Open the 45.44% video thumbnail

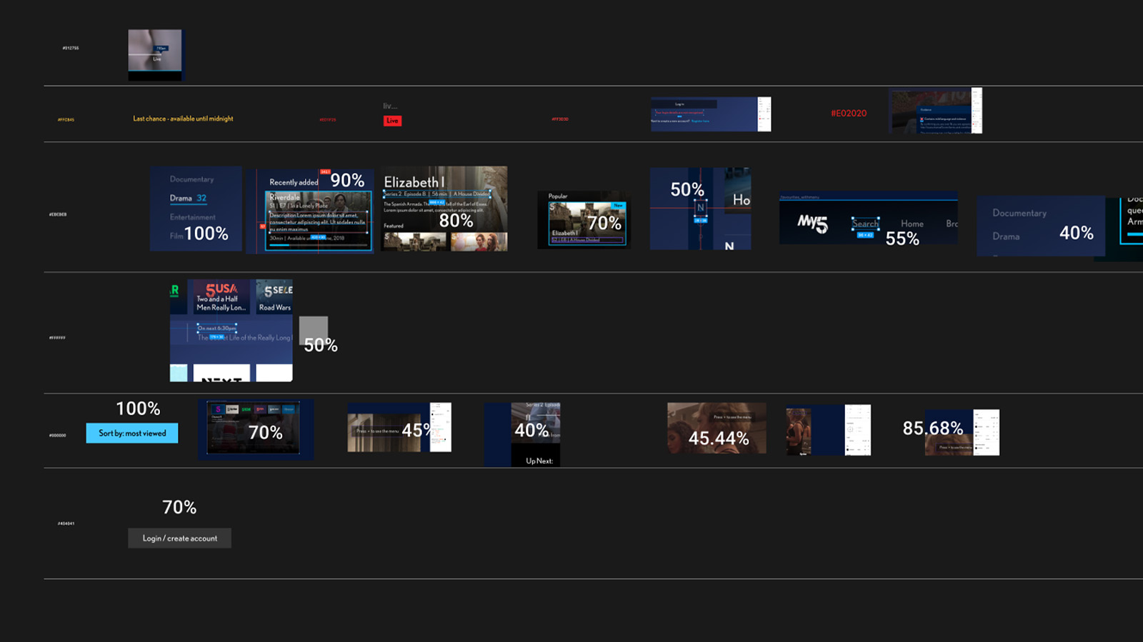[717, 428]
